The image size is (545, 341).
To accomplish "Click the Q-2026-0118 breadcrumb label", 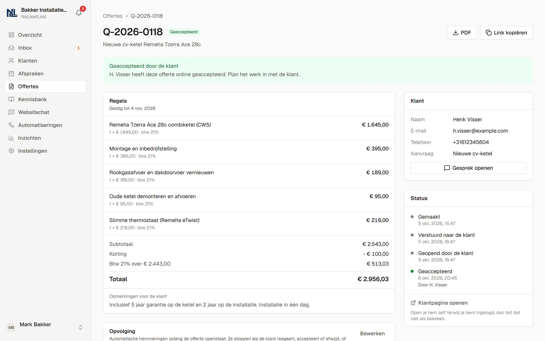I will (147, 16).
